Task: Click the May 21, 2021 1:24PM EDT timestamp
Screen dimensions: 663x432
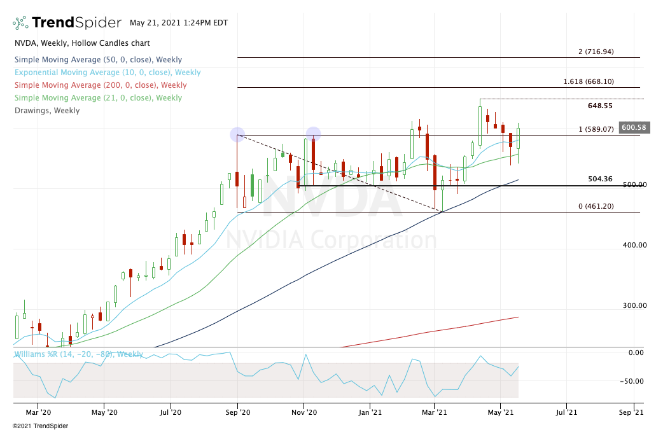Action: tap(179, 23)
